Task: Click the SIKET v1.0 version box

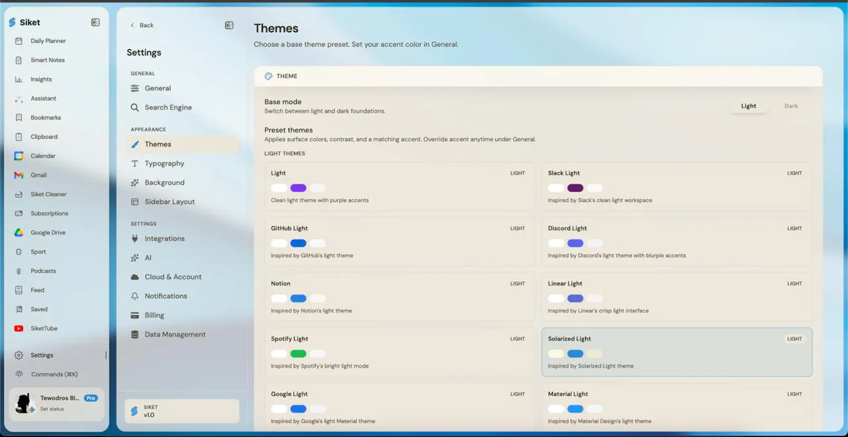Action: pos(182,411)
